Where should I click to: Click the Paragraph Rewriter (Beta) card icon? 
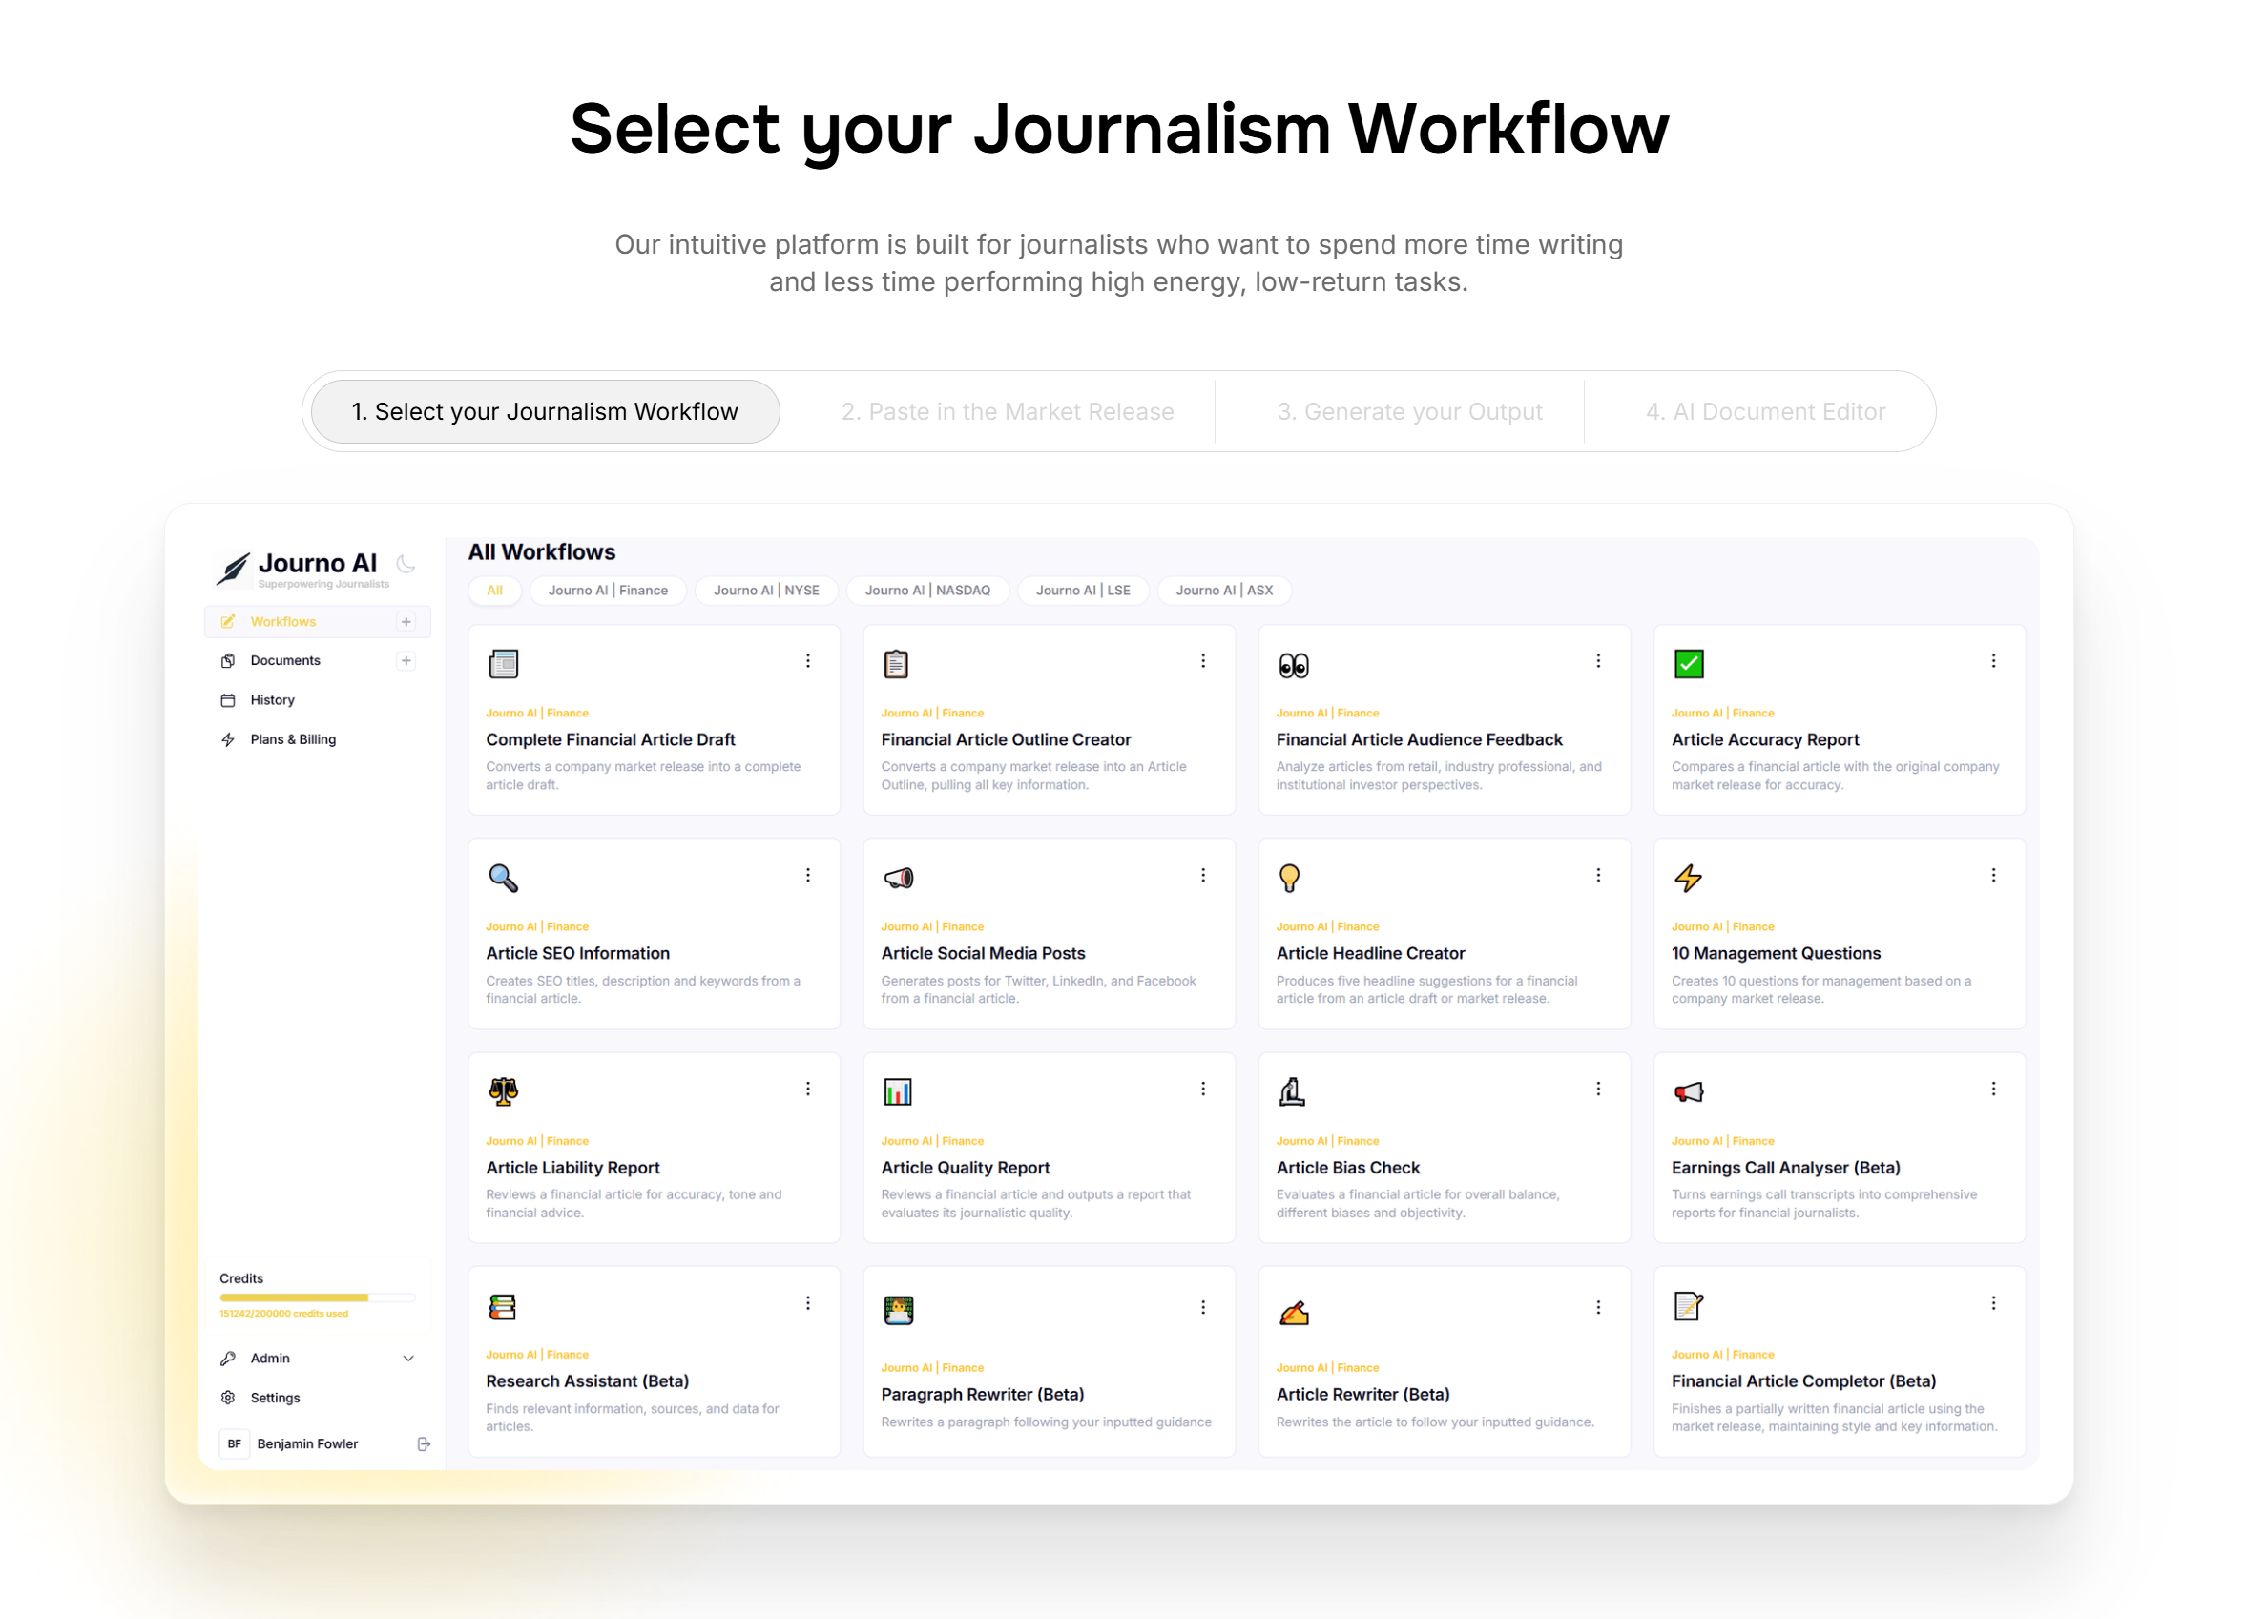click(898, 1310)
